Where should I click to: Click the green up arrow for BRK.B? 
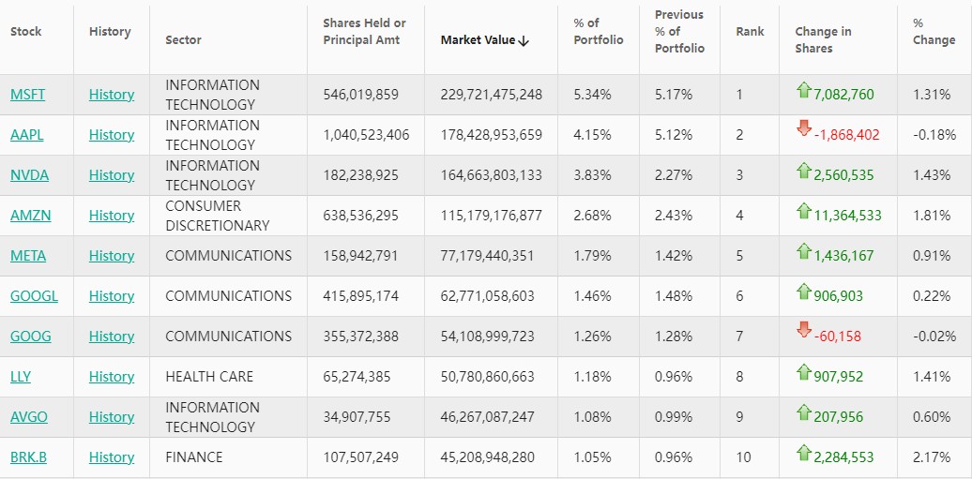pyautogui.click(x=803, y=453)
